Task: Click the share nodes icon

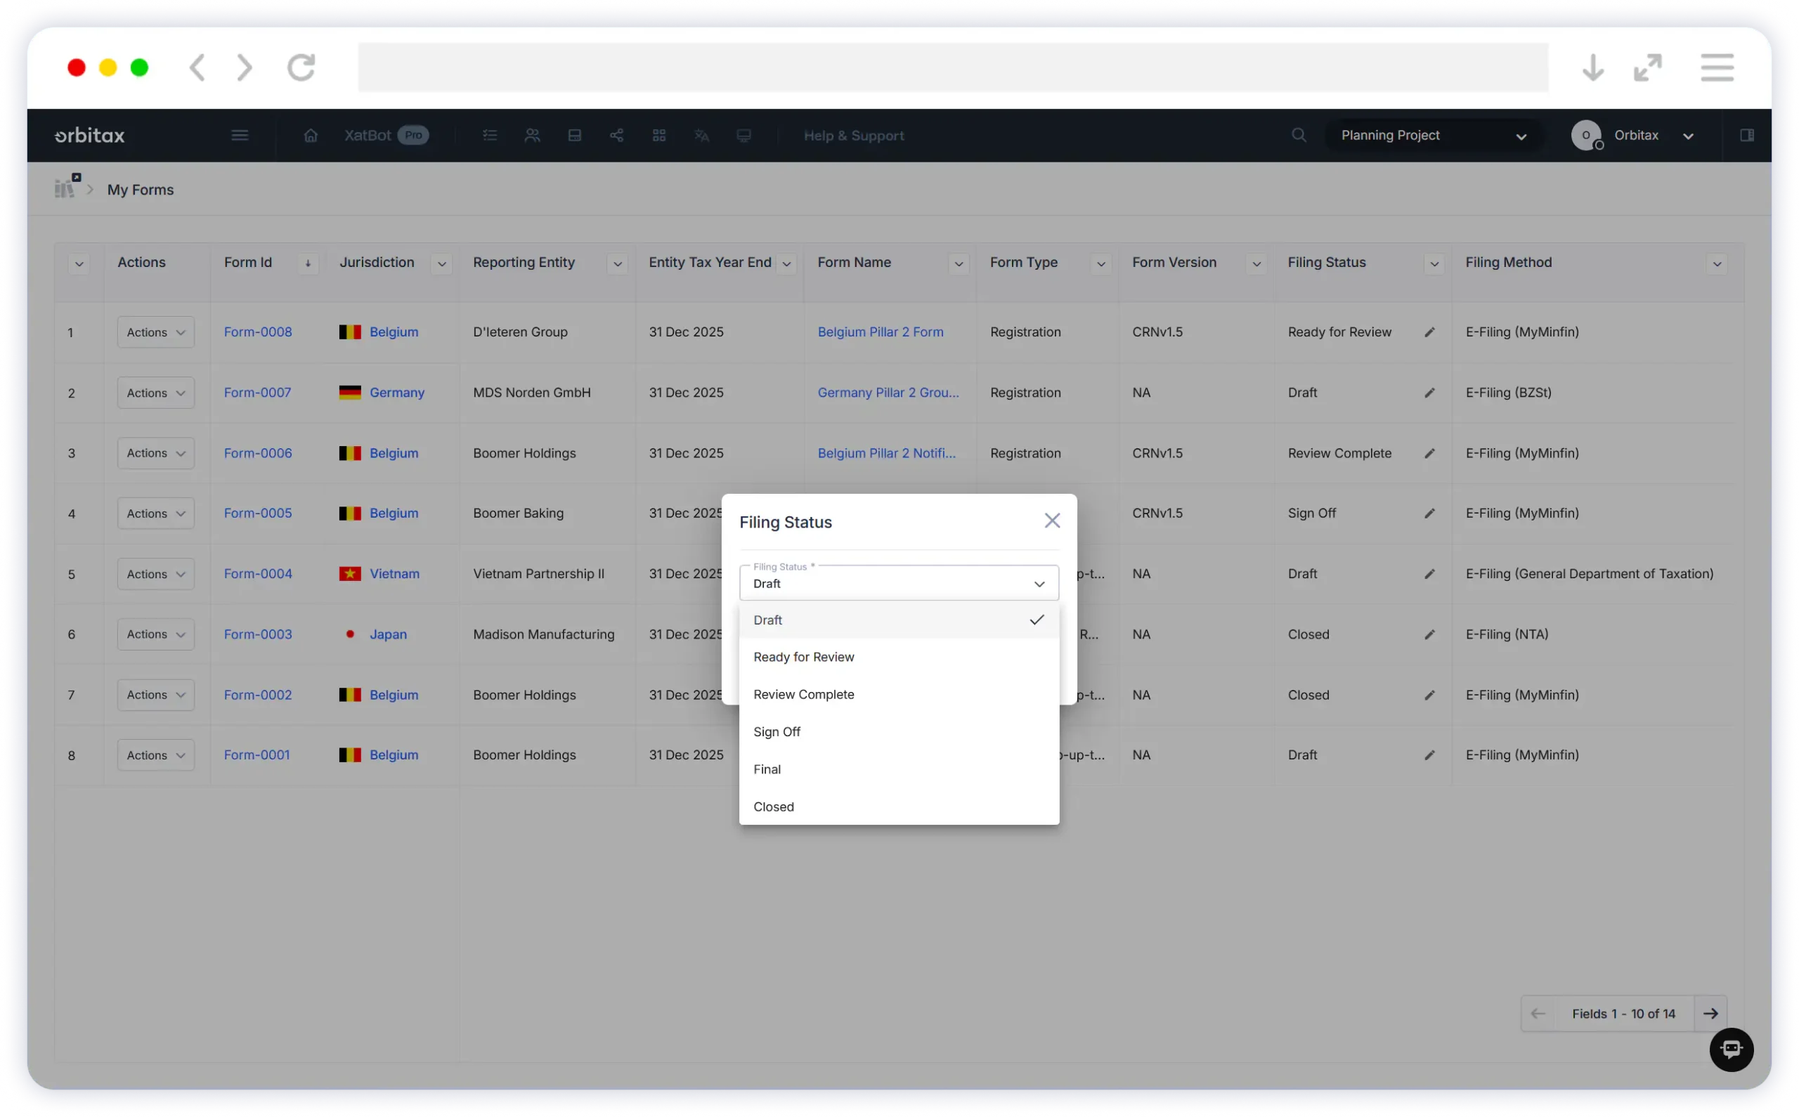Action: [617, 135]
